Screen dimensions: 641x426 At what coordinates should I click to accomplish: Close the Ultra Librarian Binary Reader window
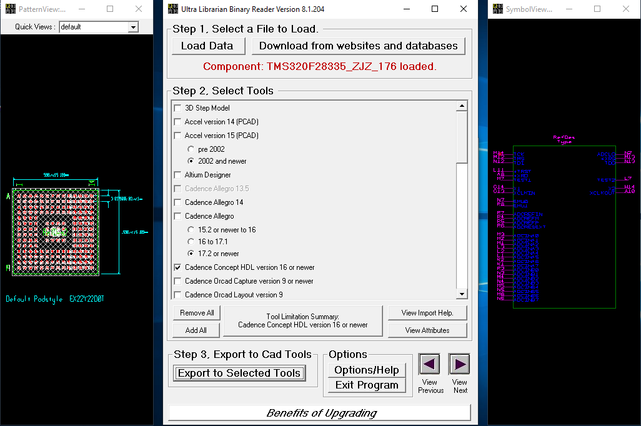(463, 9)
